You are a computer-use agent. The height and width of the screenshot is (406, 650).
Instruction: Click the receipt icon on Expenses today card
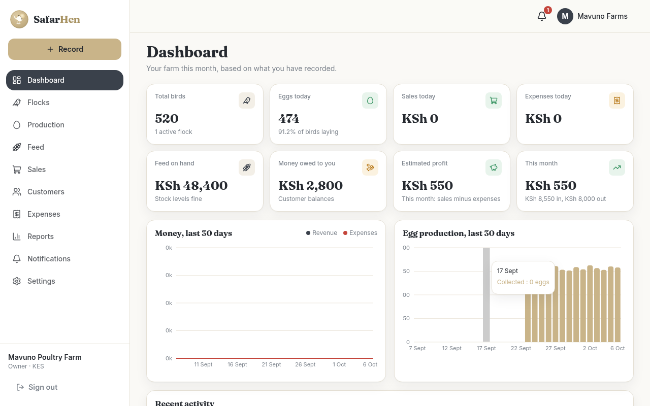tap(617, 100)
